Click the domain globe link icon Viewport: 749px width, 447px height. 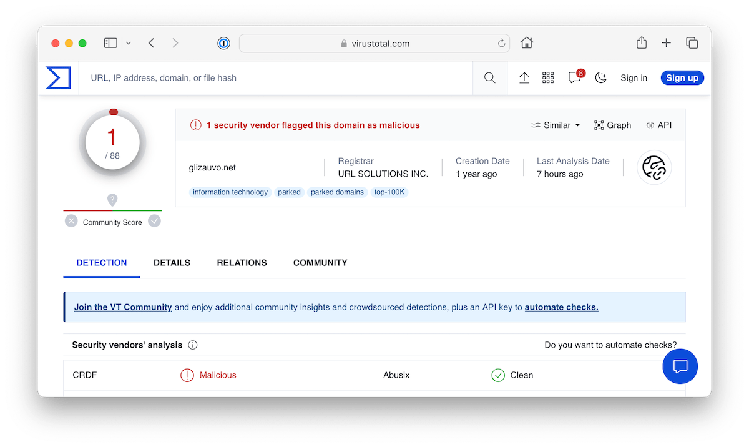point(654,167)
